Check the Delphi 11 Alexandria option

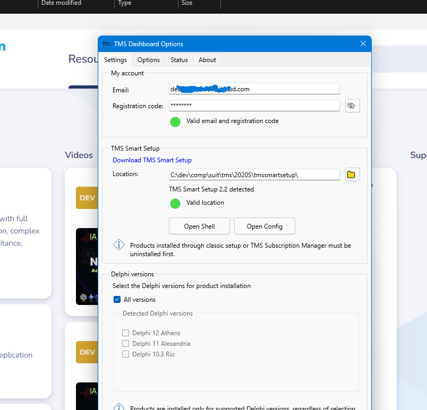(126, 344)
